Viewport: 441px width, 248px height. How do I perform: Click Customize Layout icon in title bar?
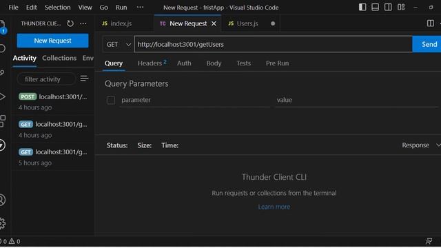pyautogui.click(x=401, y=7)
